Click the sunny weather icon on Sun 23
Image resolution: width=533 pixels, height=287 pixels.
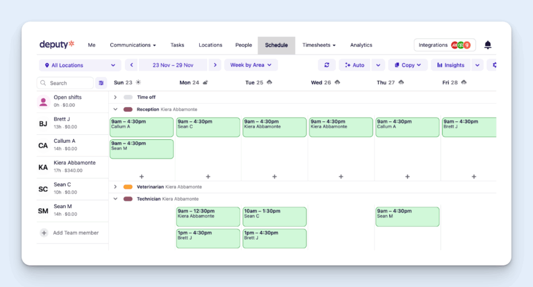pyautogui.click(x=138, y=82)
